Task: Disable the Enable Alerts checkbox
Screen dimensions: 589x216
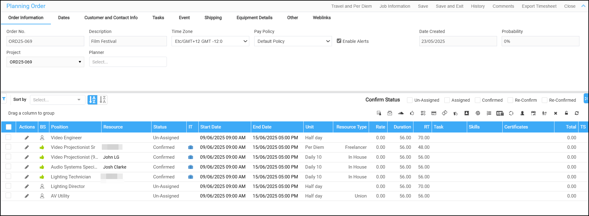Action: click(339, 41)
